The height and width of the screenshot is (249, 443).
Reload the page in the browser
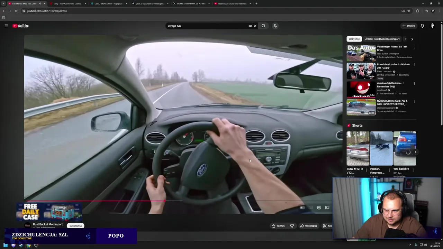tap(16, 11)
